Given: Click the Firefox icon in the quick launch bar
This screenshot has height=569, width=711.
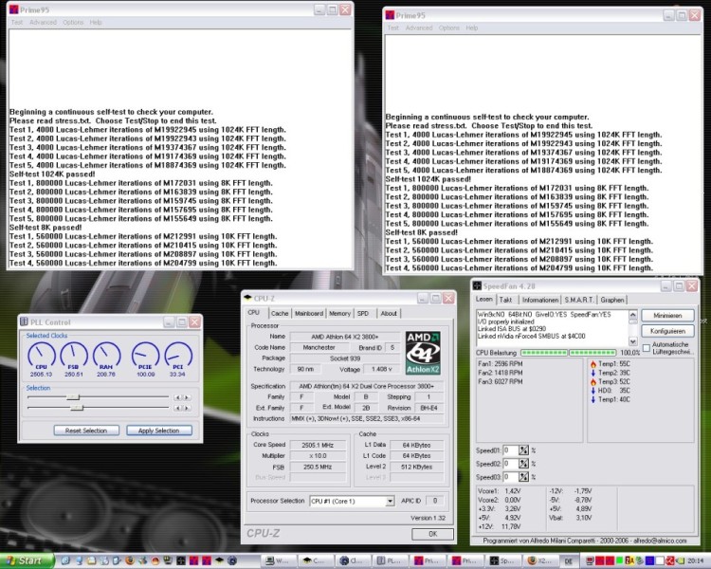Looking at the screenshot, I should 130,560.
